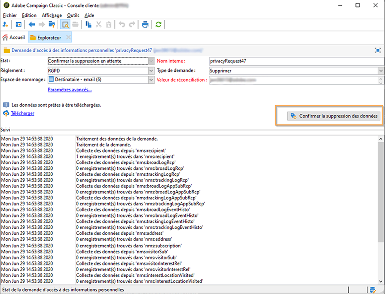Click the 'Les données sont prêtes à être téléchargées' message
The image size is (385, 294).
pyautogui.click(x=56, y=105)
